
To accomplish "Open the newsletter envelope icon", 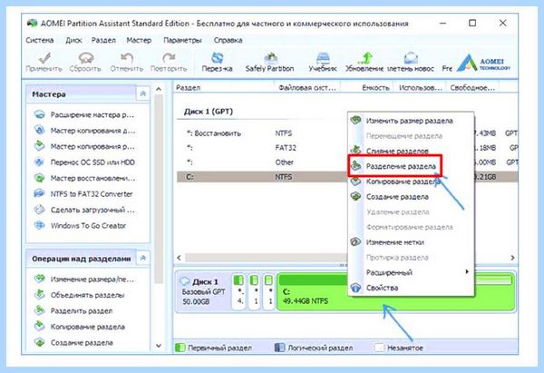I will 411,62.
